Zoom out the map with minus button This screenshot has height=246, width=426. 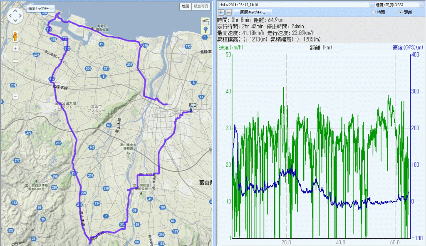click(15, 97)
